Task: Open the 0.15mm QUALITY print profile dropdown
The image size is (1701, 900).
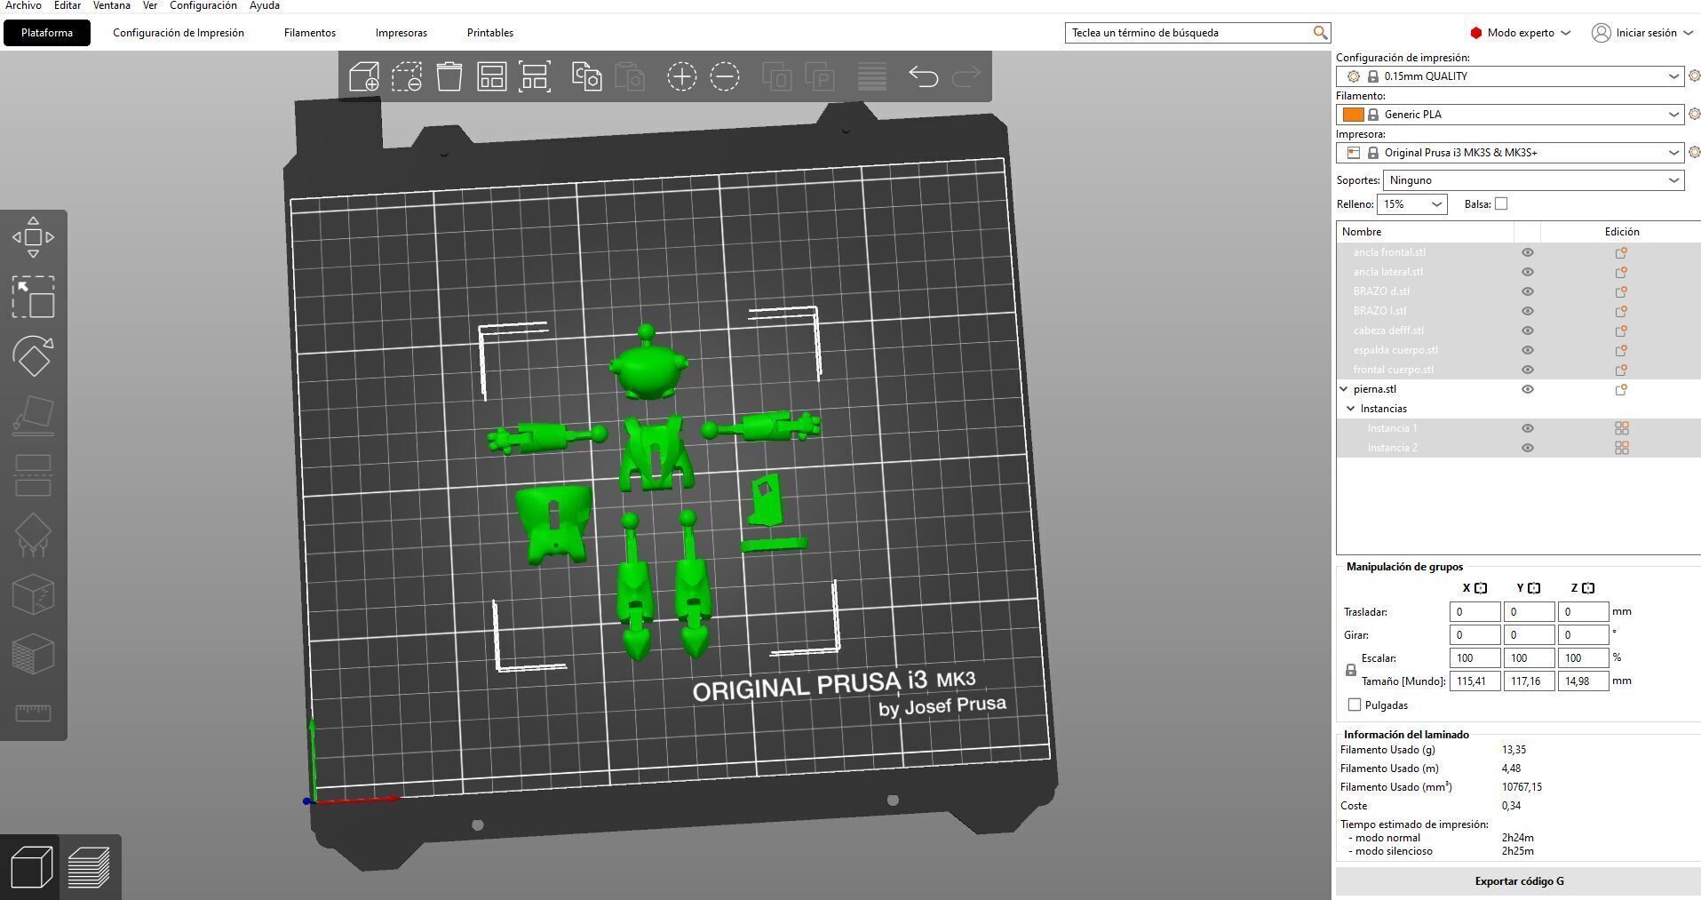Action: (x=1510, y=76)
